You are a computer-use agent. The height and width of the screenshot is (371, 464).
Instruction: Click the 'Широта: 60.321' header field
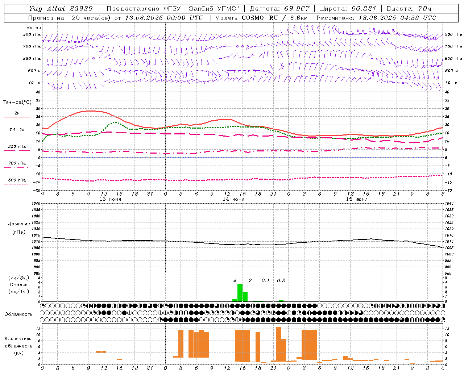(348, 9)
